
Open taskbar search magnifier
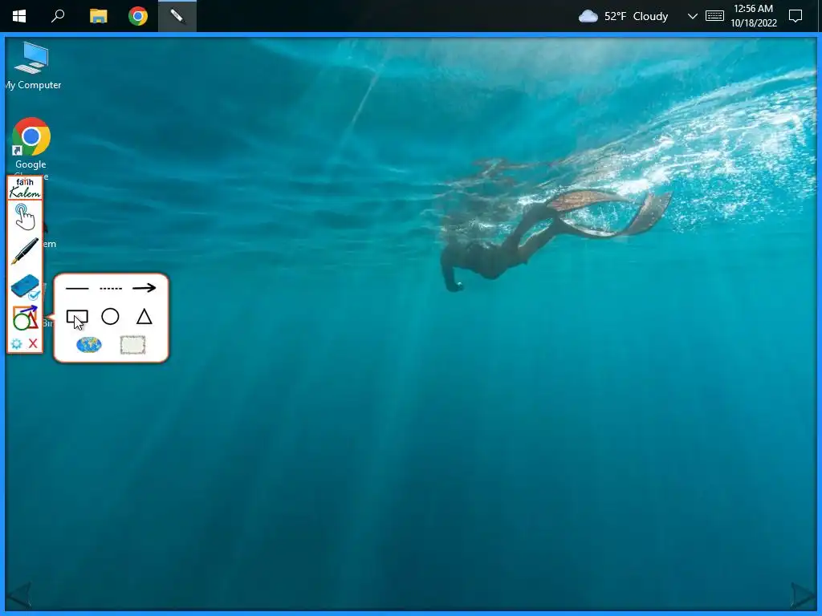pyautogui.click(x=58, y=16)
